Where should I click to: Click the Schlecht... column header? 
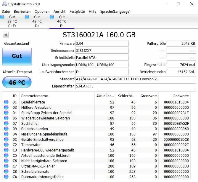(x=127, y=96)
